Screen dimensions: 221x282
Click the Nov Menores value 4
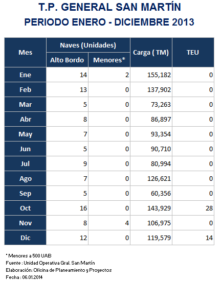pyautogui.click(x=127, y=223)
